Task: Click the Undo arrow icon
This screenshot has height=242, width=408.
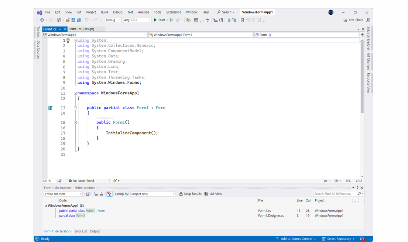Action: pos(87,20)
